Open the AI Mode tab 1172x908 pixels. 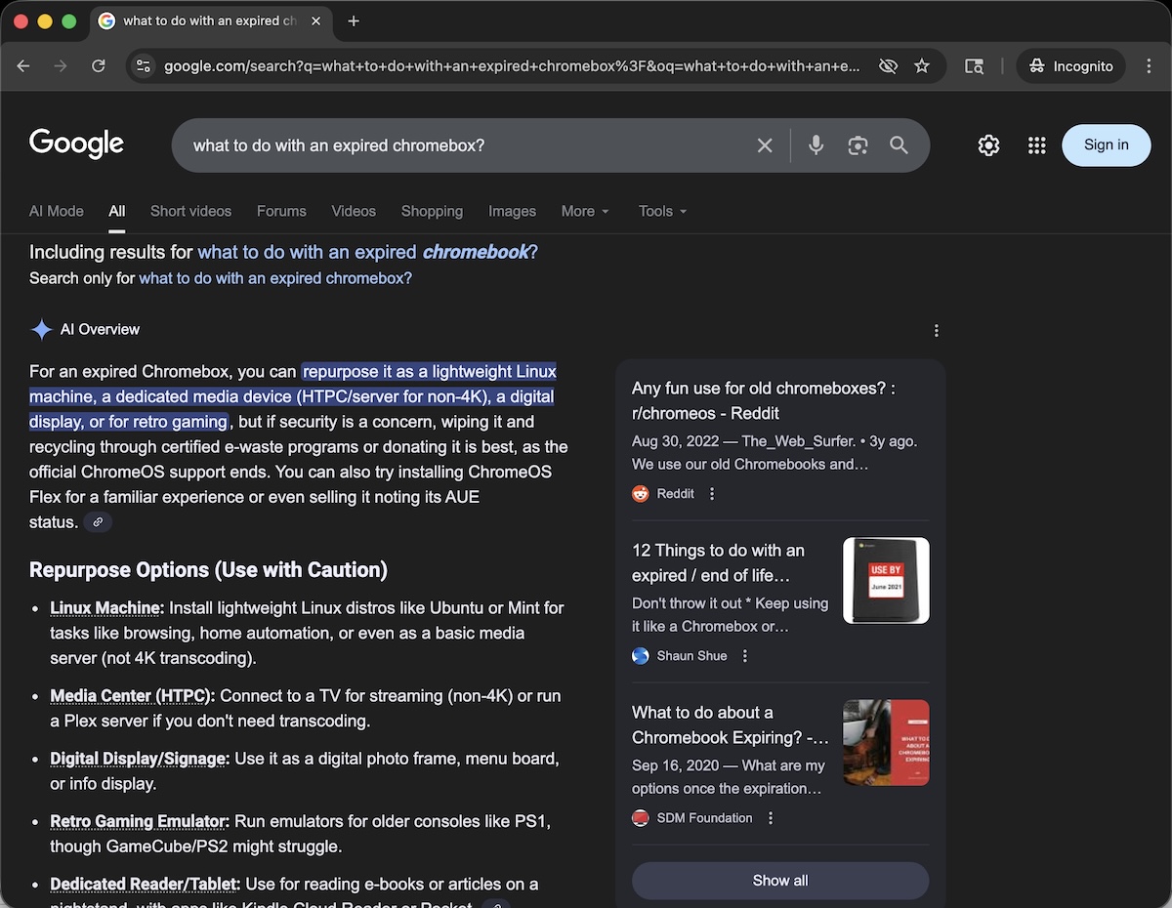click(56, 211)
